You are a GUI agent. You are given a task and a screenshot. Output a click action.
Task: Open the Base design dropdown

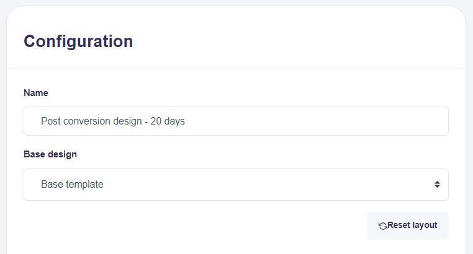(x=236, y=185)
